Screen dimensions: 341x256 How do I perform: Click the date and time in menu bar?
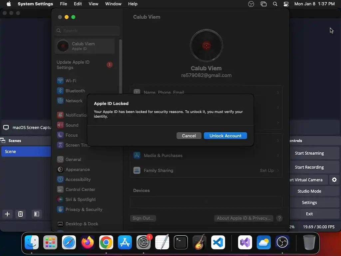click(314, 4)
